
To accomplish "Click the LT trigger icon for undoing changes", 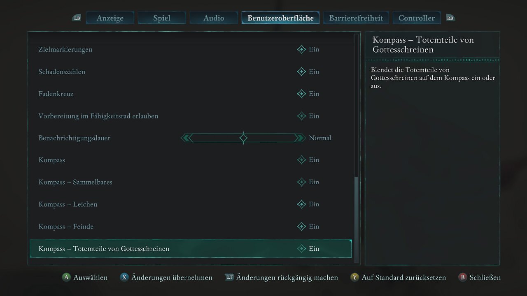I will point(229,277).
